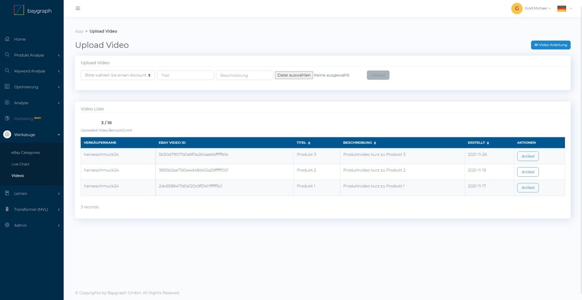Screen dimensions: 582x300
Task: Click the Werkzeuge gear icon
Action: pos(7,135)
